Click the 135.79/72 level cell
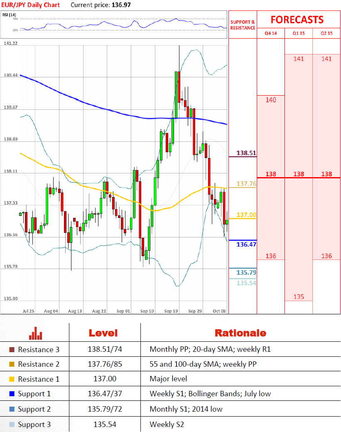Viewport: 341px width, 432px height. 105,409
